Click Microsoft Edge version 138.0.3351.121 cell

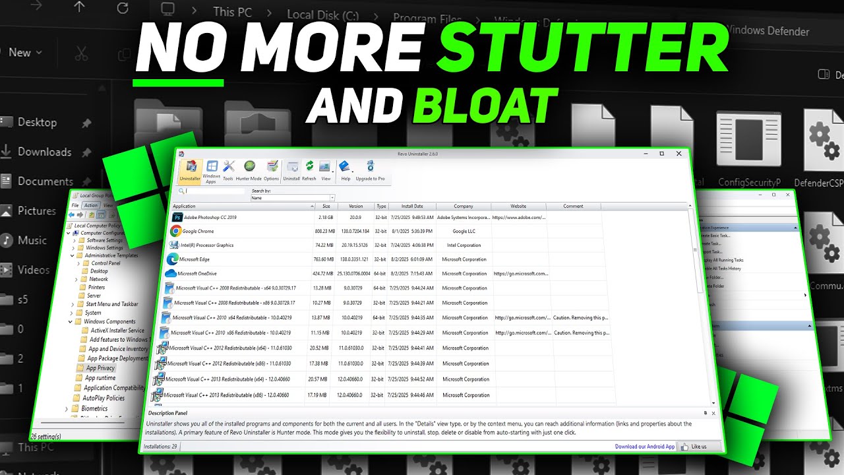tap(355, 259)
